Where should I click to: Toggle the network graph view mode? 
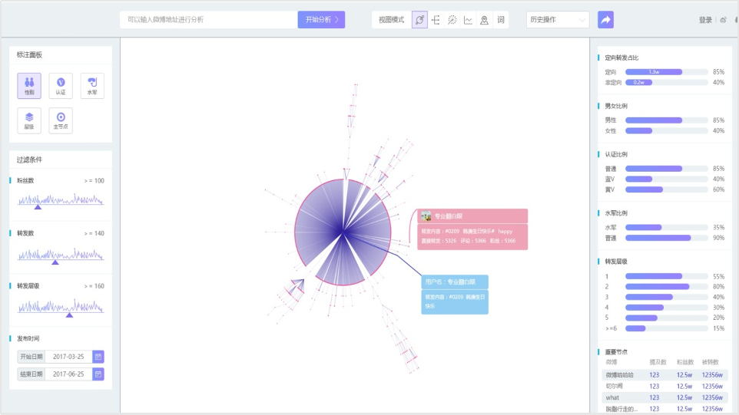click(x=420, y=20)
